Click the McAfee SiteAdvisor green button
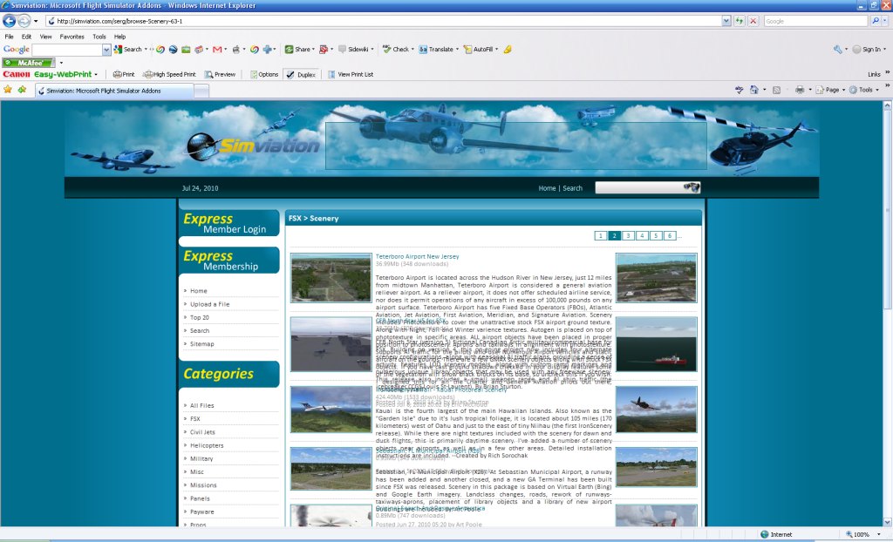 [x=29, y=63]
